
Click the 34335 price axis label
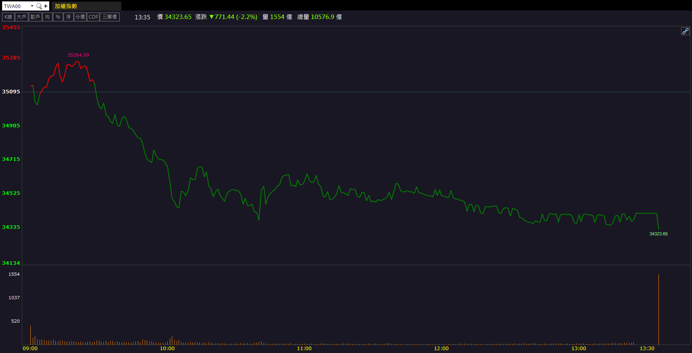tap(11, 227)
